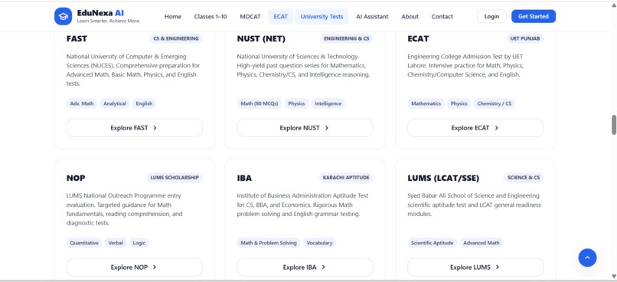Click the ECAT card heading

[x=418, y=38]
